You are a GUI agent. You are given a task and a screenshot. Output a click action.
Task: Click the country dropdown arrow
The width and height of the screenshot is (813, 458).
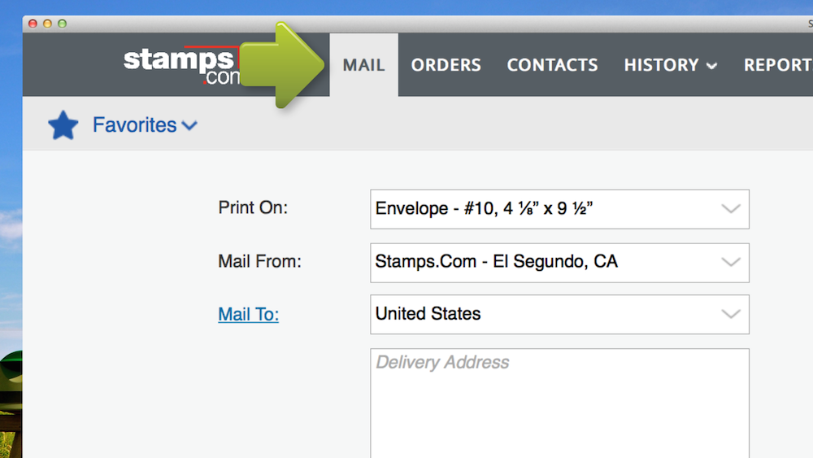click(x=731, y=314)
